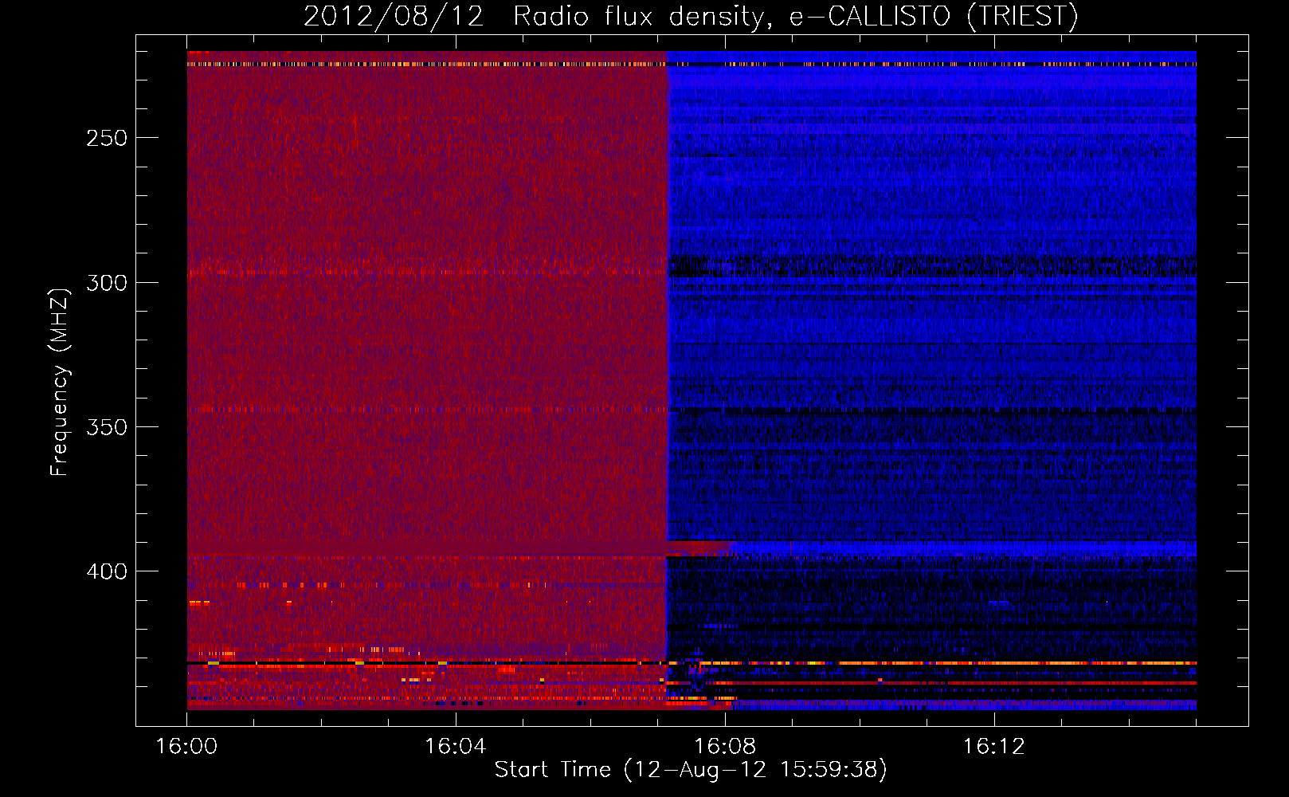Click the 350 frequency tick label
This screenshot has height=797, width=1289.
coord(107,427)
